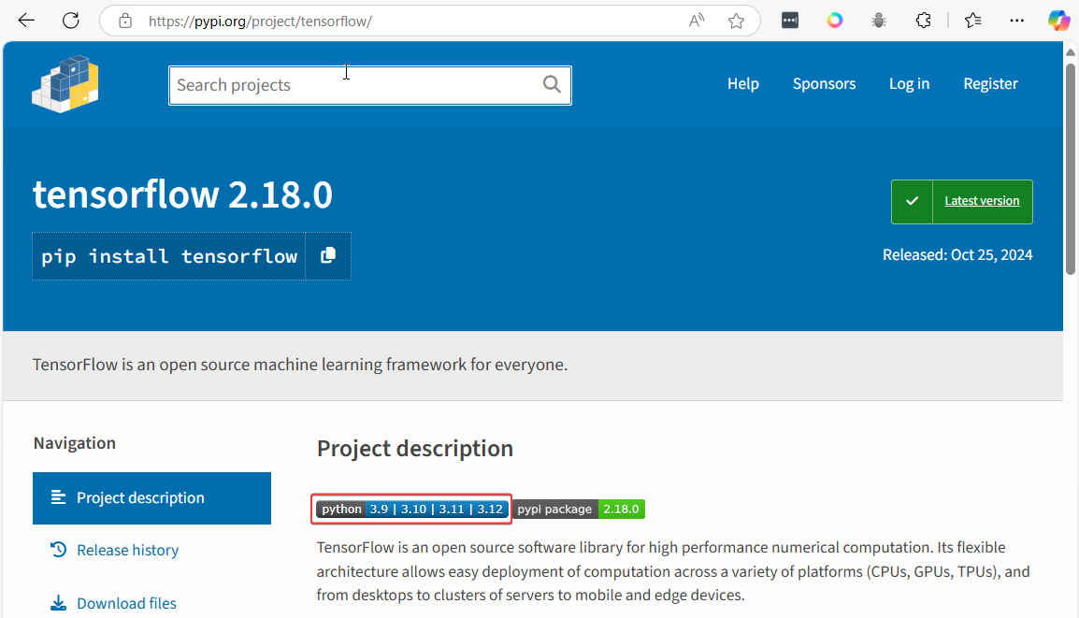Select the Project description tab
1079x618 pixels.
click(x=152, y=498)
